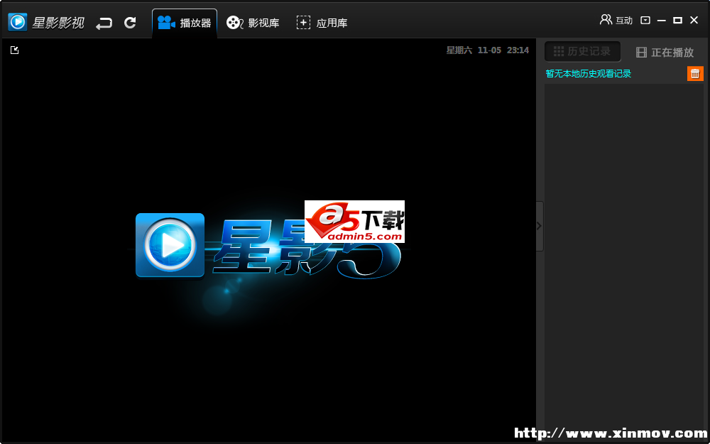Image resolution: width=710 pixels, height=444 pixels.
Task: Click the date and time display
Action: click(487, 50)
